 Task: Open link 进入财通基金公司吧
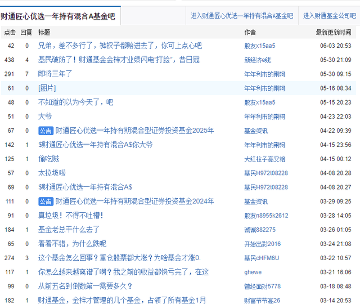(330, 16)
